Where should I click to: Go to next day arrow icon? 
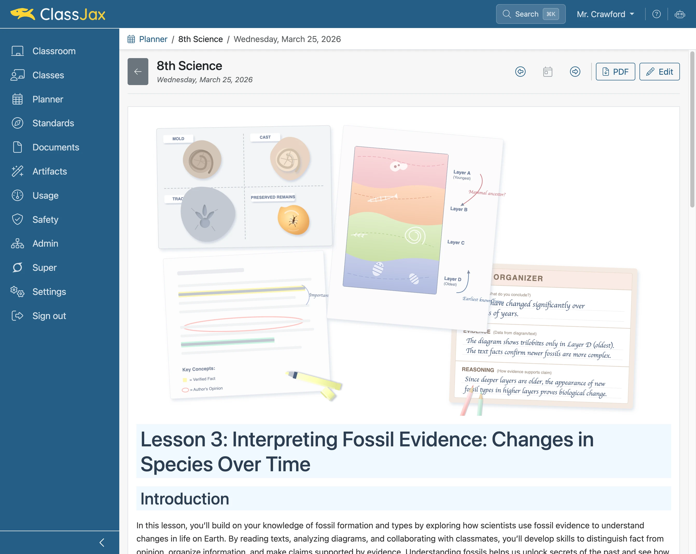pyautogui.click(x=575, y=71)
